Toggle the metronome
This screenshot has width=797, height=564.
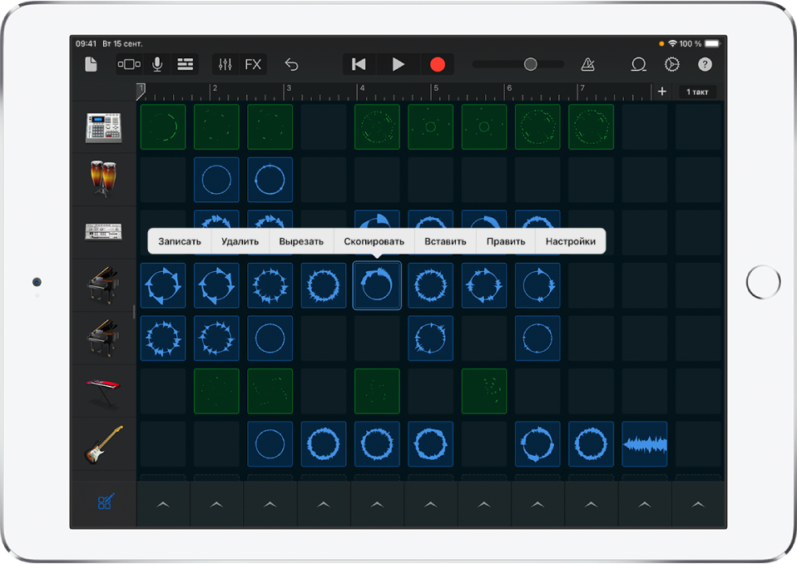tap(587, 65)
